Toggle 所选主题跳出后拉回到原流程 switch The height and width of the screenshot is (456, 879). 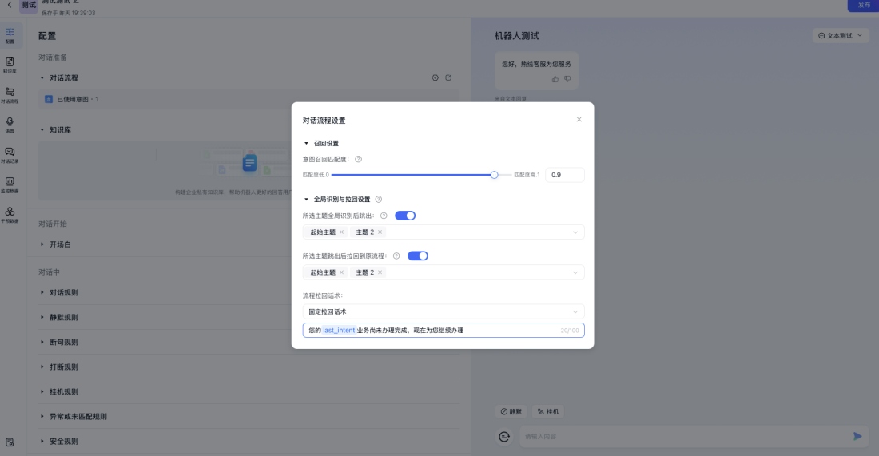pos(418,256)
